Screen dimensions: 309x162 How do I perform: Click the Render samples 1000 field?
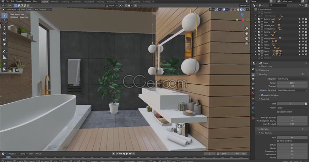click(x=292, y=83)
